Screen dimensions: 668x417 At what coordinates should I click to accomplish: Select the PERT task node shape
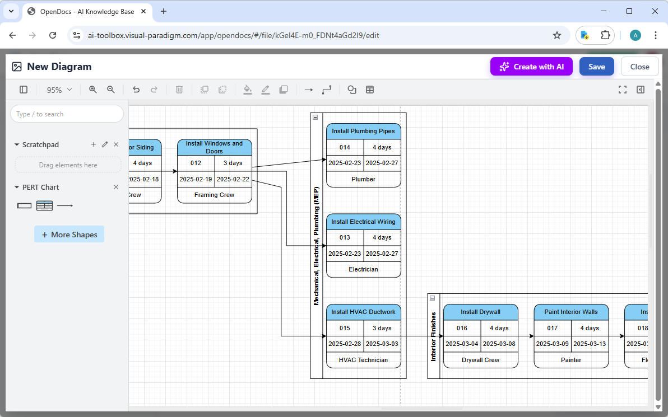click(x=45, y=205)
